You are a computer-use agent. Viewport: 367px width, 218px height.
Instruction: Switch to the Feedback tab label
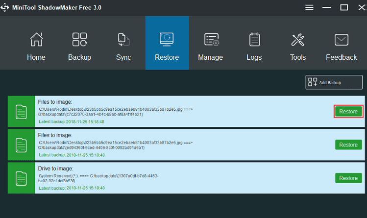pos(341,57)
